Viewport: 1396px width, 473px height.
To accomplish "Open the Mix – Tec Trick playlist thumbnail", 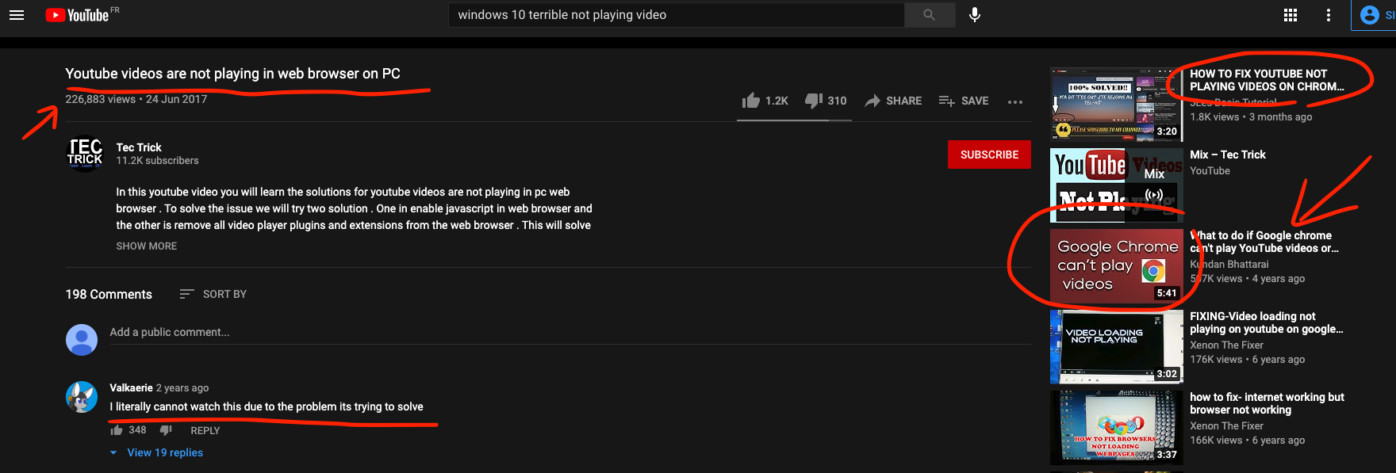I will coord(1116,185).
